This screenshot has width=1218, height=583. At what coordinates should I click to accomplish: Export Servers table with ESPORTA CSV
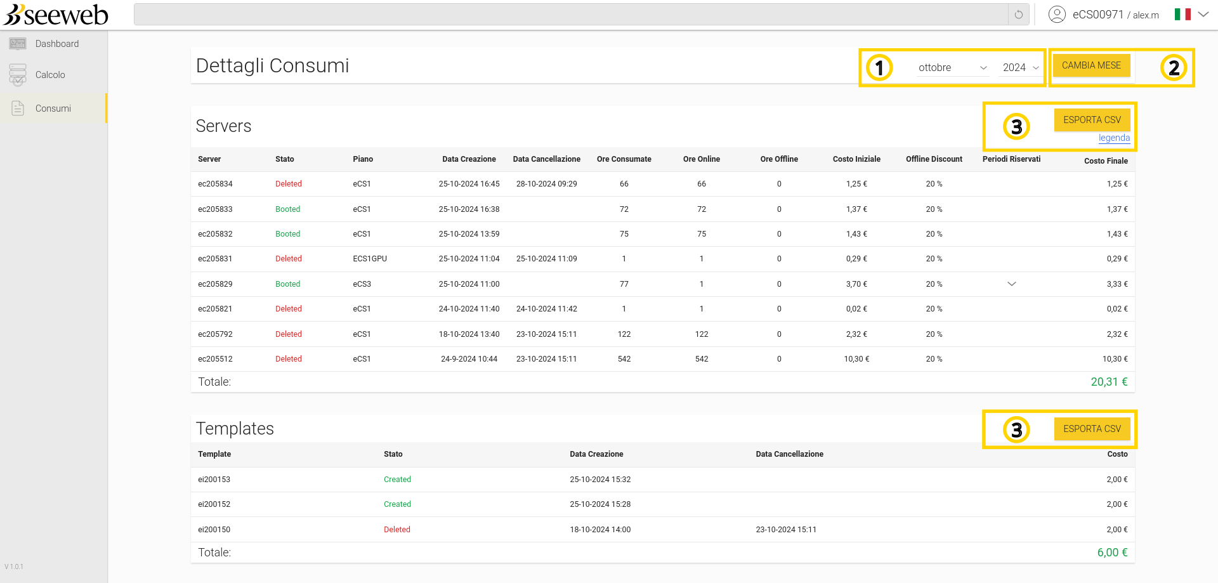[x=1092, y=120]
